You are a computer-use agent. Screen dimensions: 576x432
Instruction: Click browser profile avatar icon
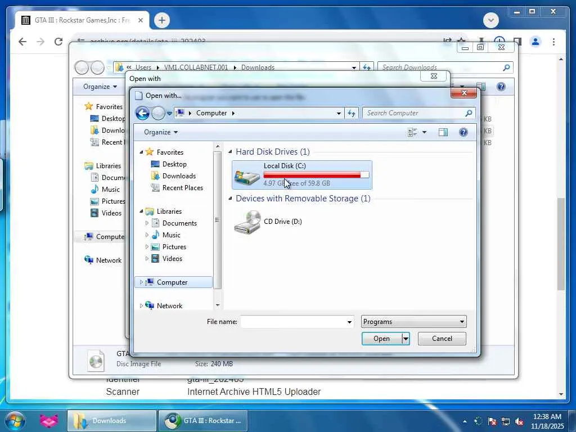click(535, 42)
